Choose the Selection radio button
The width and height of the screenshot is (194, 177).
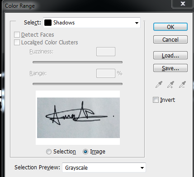[49, 152]
